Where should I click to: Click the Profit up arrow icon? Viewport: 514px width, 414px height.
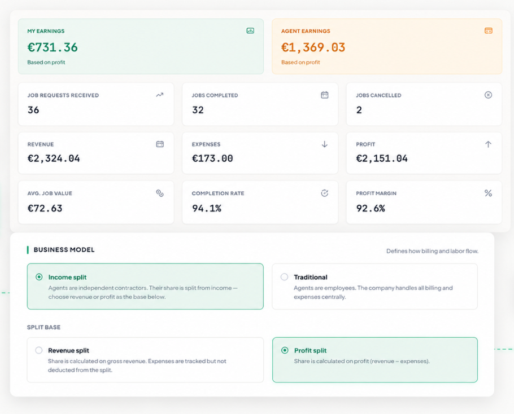(x=488, y=144)
